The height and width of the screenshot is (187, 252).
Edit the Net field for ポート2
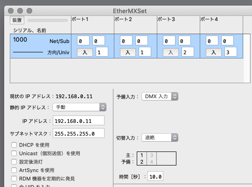tap(126, 41)
